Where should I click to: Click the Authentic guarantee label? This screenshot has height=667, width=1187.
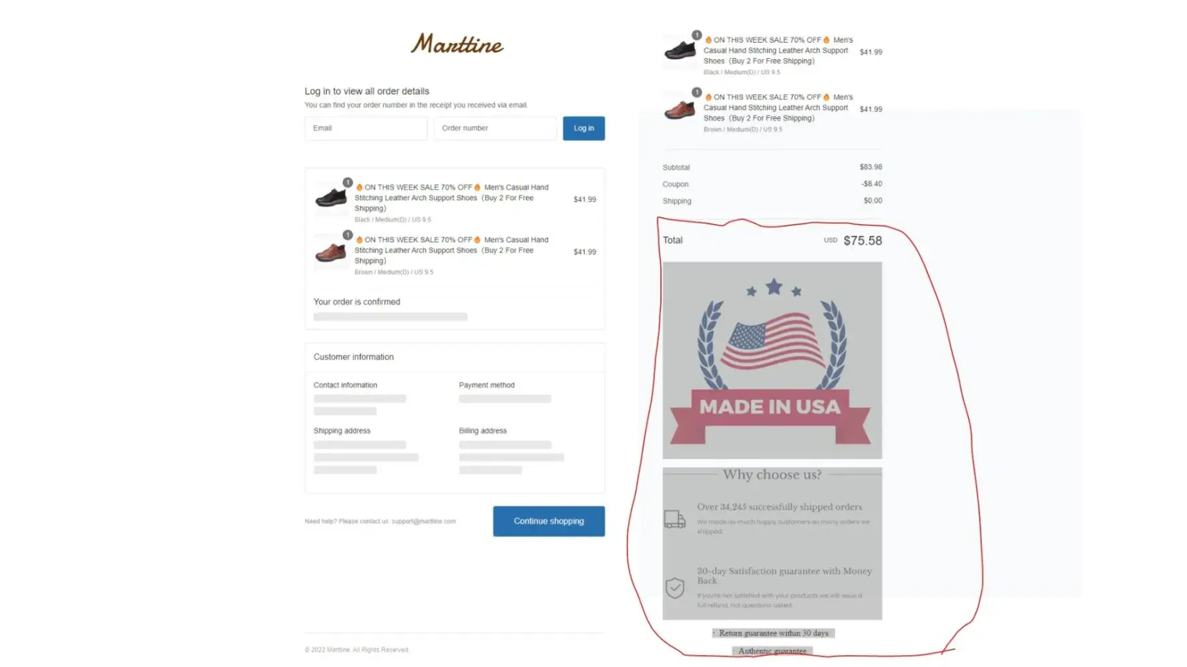click(x=772, y=651)
